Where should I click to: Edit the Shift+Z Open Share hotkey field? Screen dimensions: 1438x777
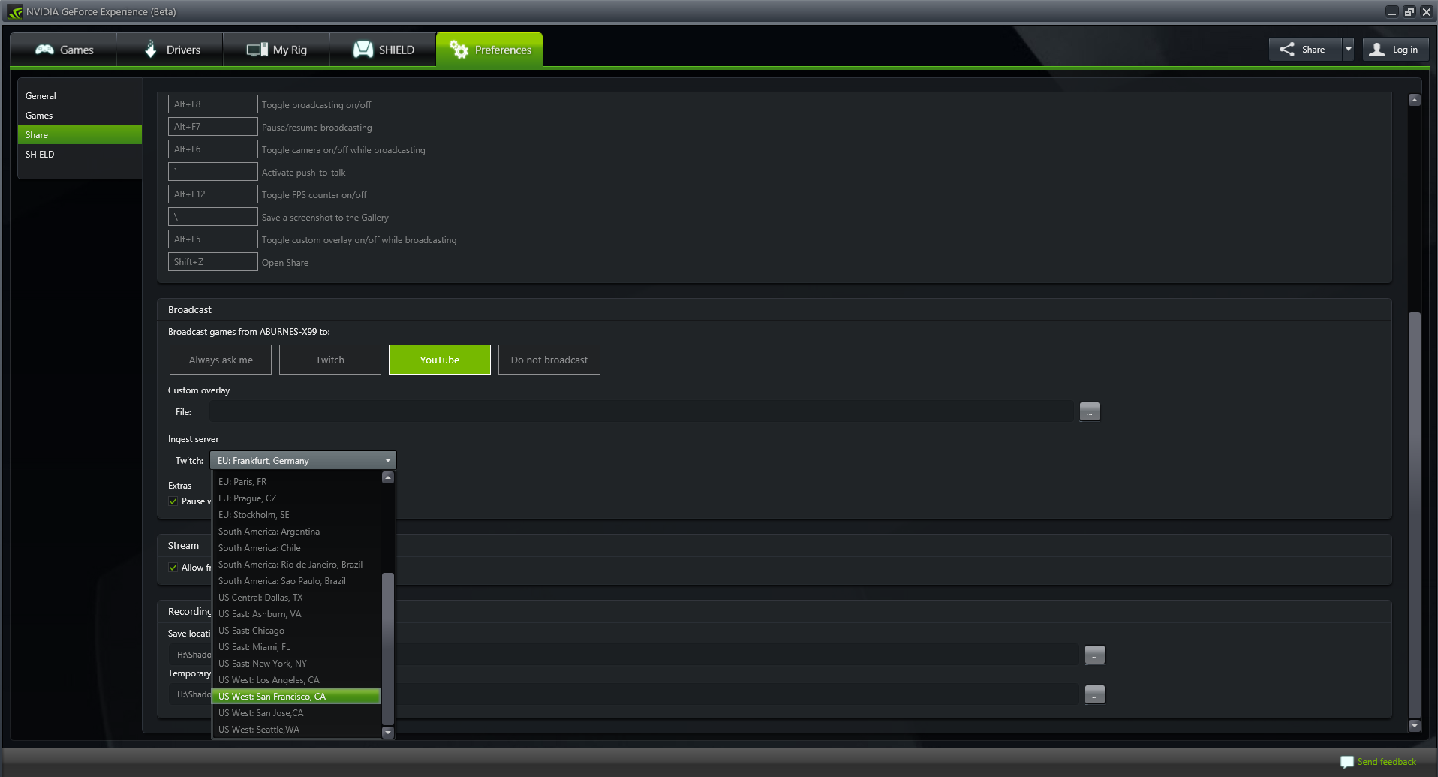213,262
